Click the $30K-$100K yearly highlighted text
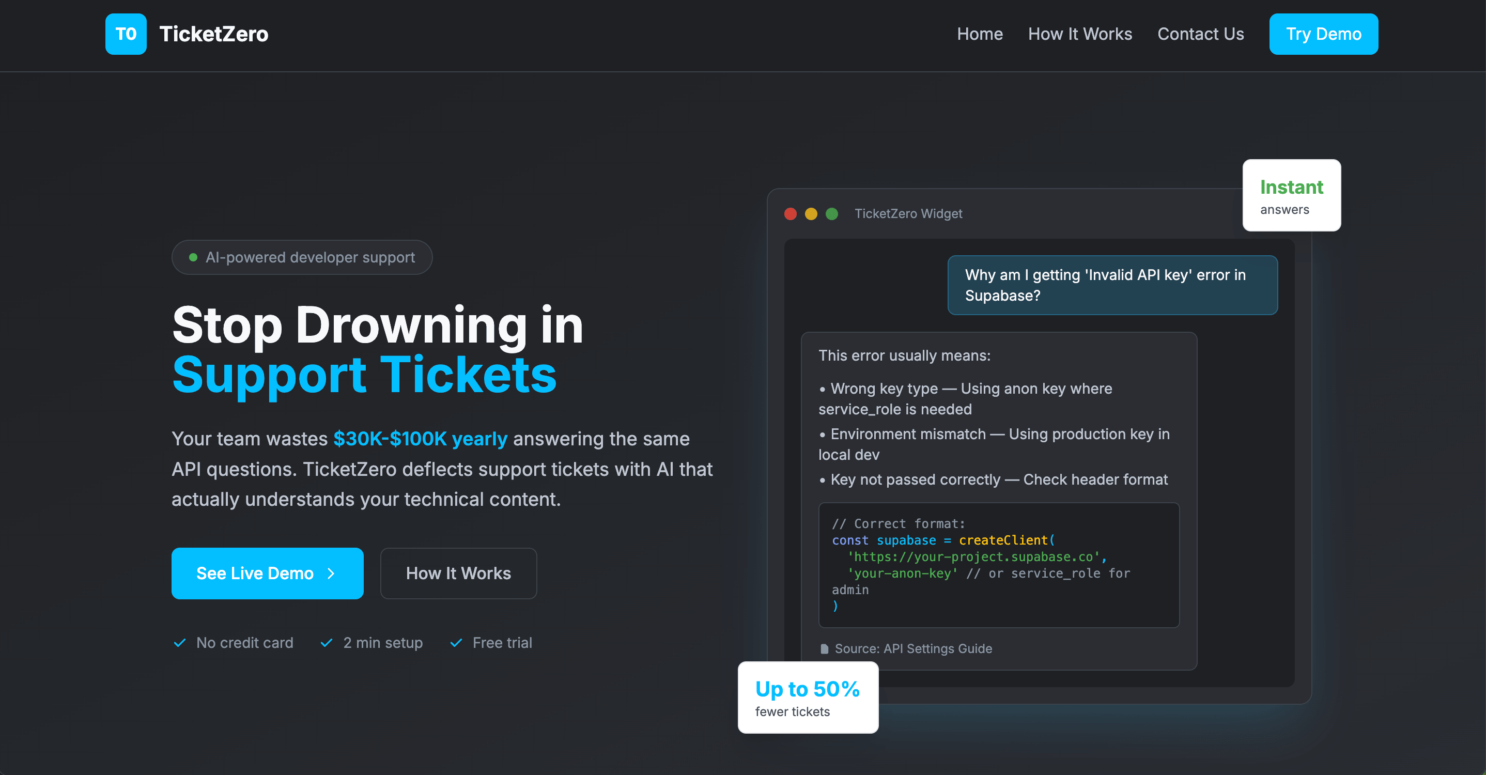 coord(420,439)
